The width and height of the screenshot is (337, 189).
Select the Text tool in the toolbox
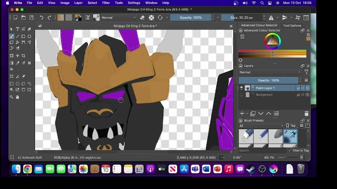pyautogui.click(x=17, y=29)
